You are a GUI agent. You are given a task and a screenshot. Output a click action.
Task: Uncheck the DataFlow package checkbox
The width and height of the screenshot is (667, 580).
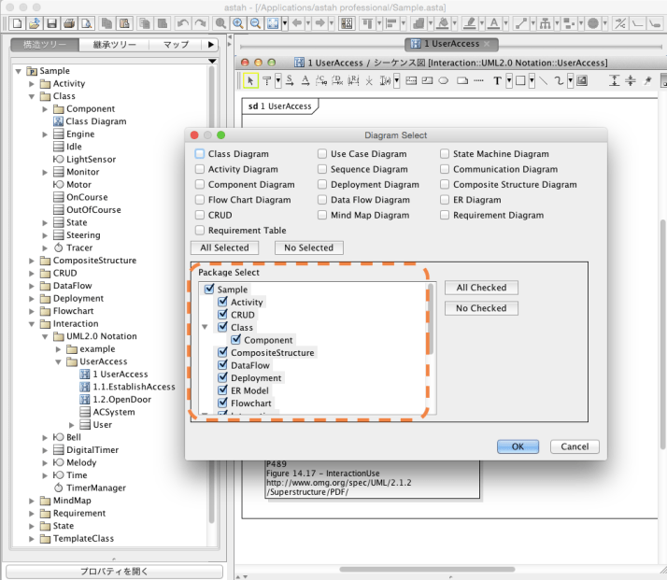222,365
